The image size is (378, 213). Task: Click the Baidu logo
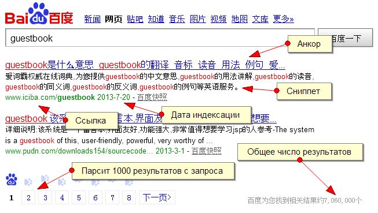click(39, 14)
